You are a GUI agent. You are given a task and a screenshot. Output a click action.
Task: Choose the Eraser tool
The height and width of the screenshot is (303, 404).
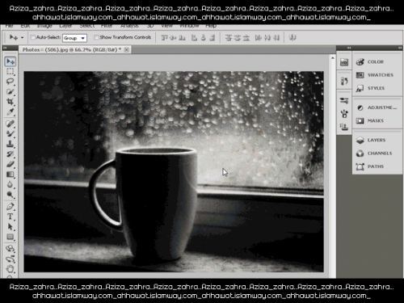(x=11, y=164)
